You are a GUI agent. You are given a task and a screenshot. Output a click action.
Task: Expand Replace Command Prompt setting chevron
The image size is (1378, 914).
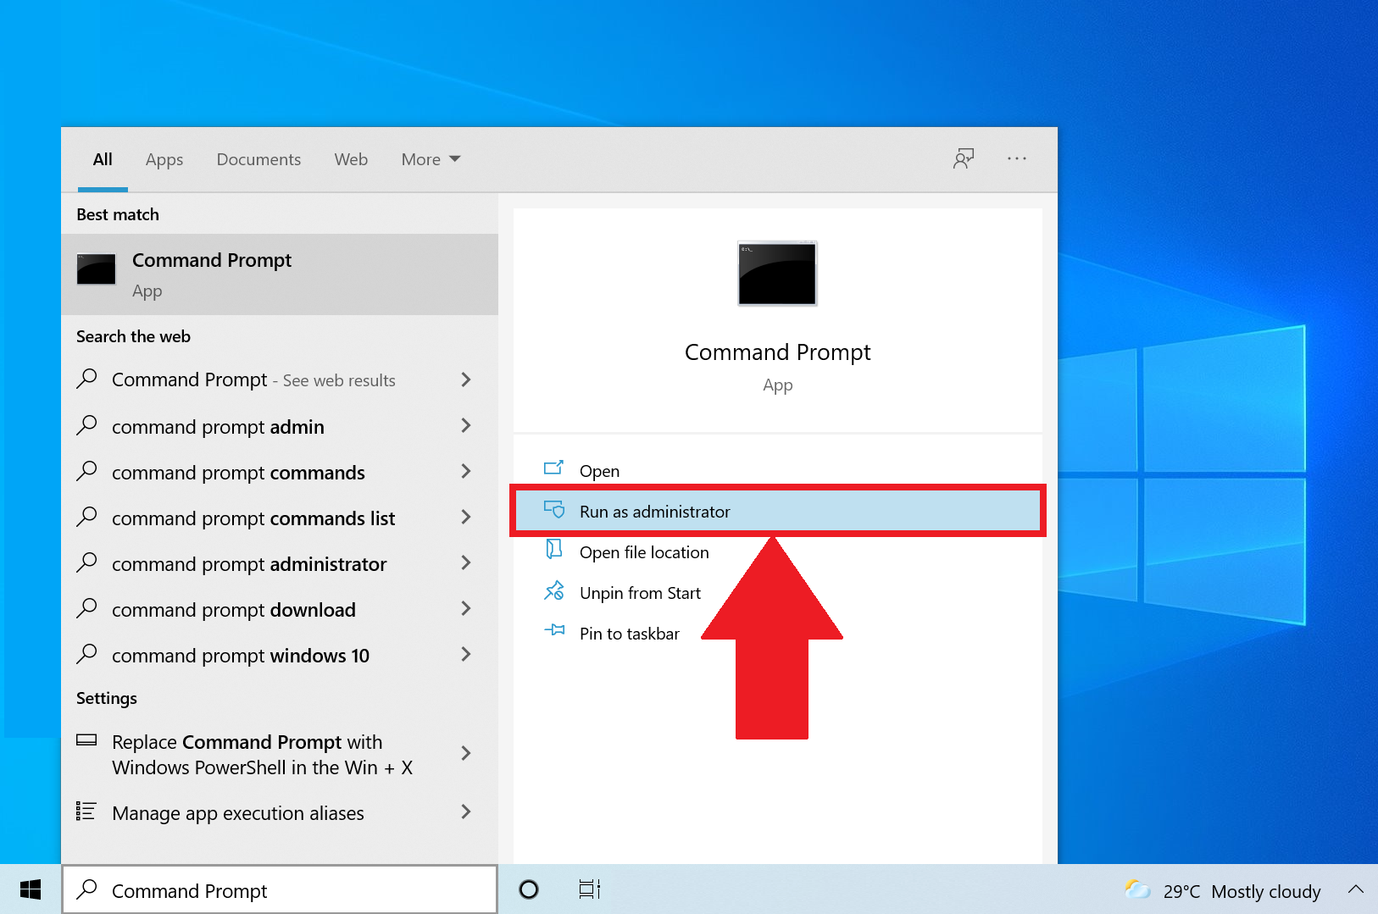point(465,753)
